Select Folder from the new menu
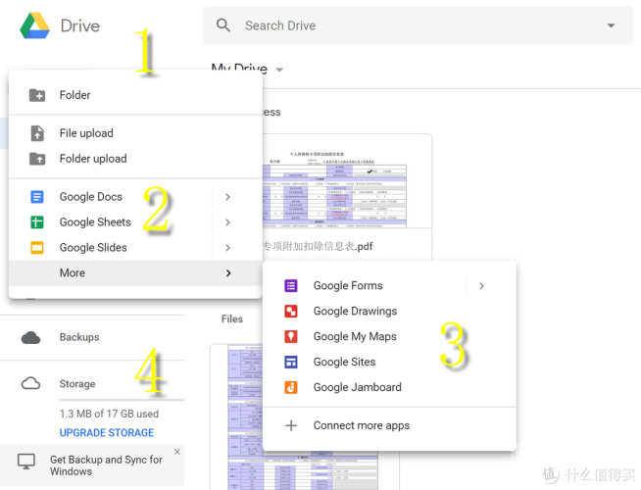Image resolution: width=641 pixels, height=490 pixels. pos(135,95)
